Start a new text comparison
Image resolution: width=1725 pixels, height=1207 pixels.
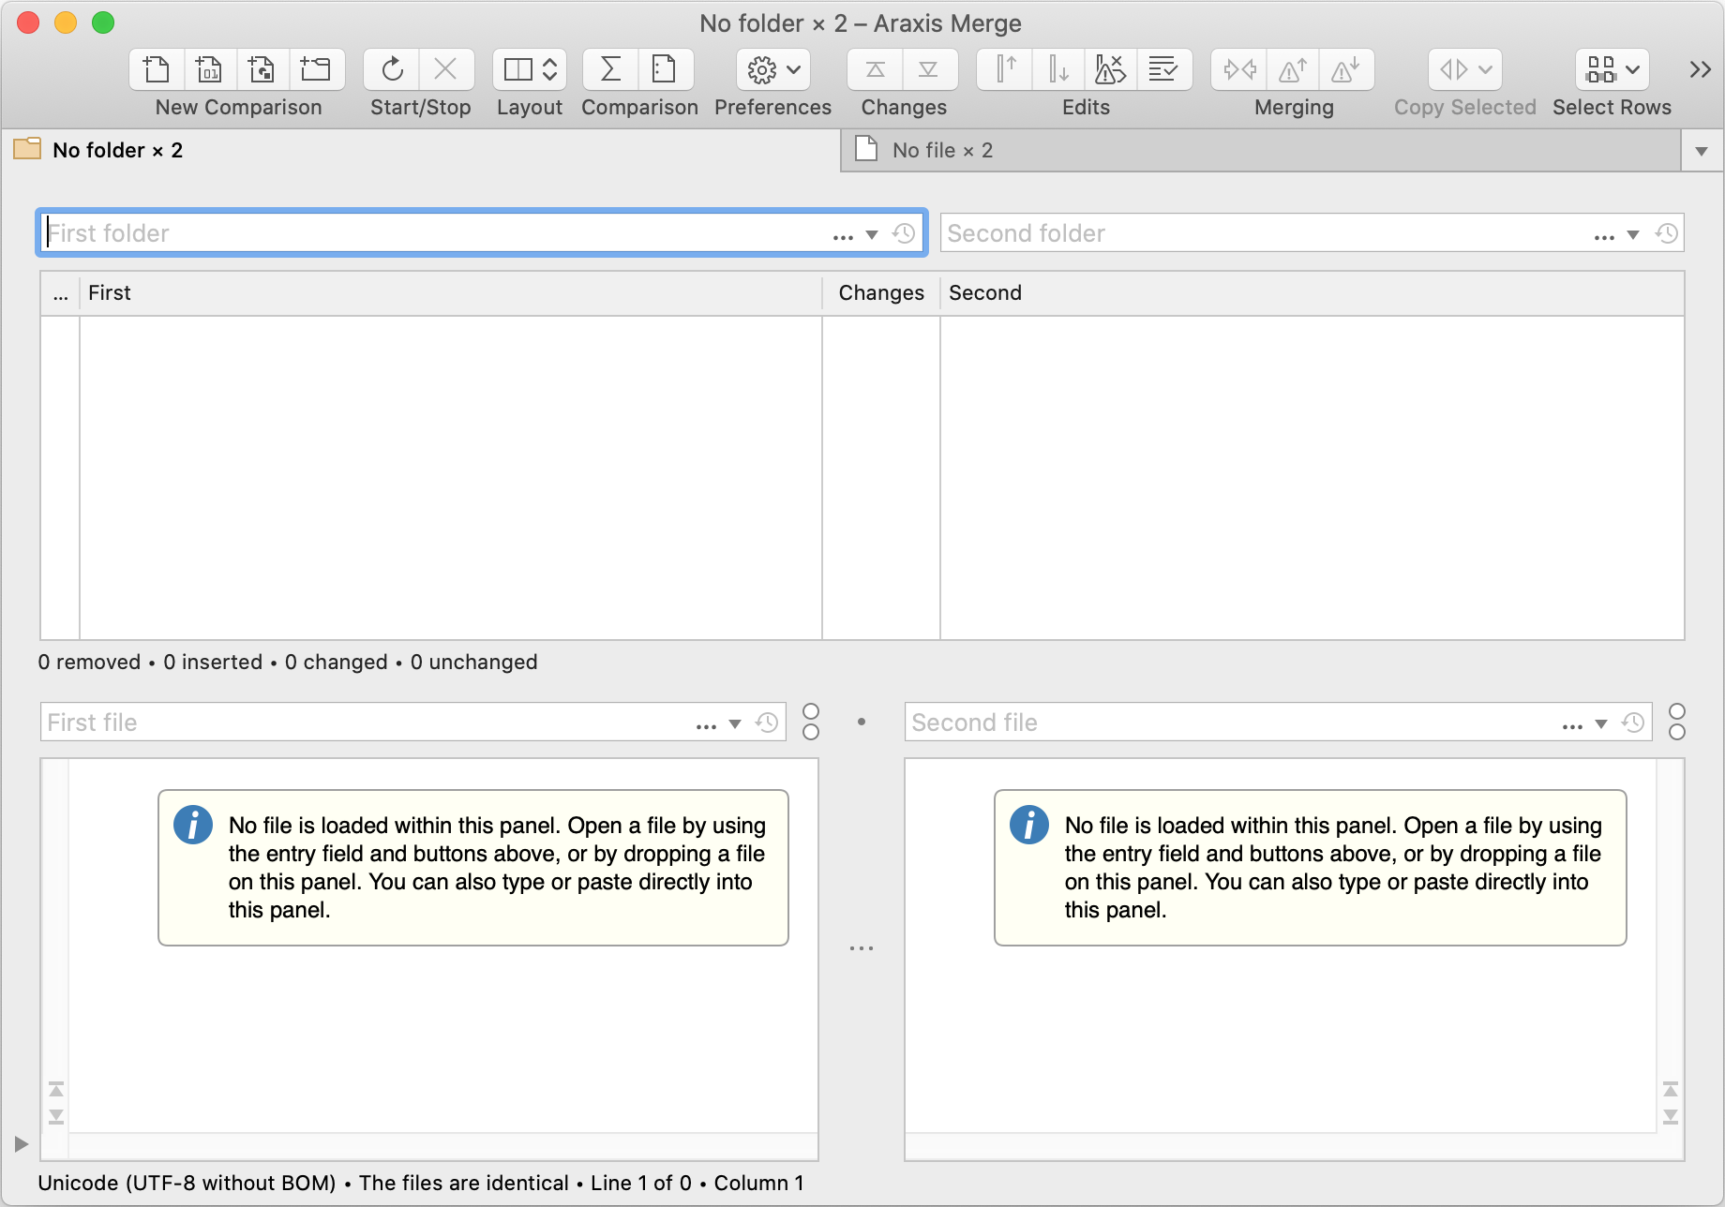pos(155,69)
